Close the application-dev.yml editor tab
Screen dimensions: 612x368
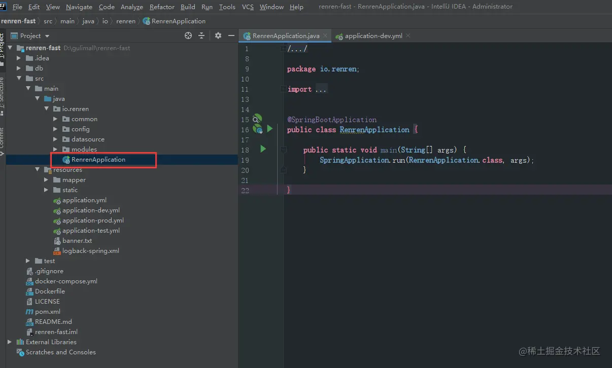[408, 36]
